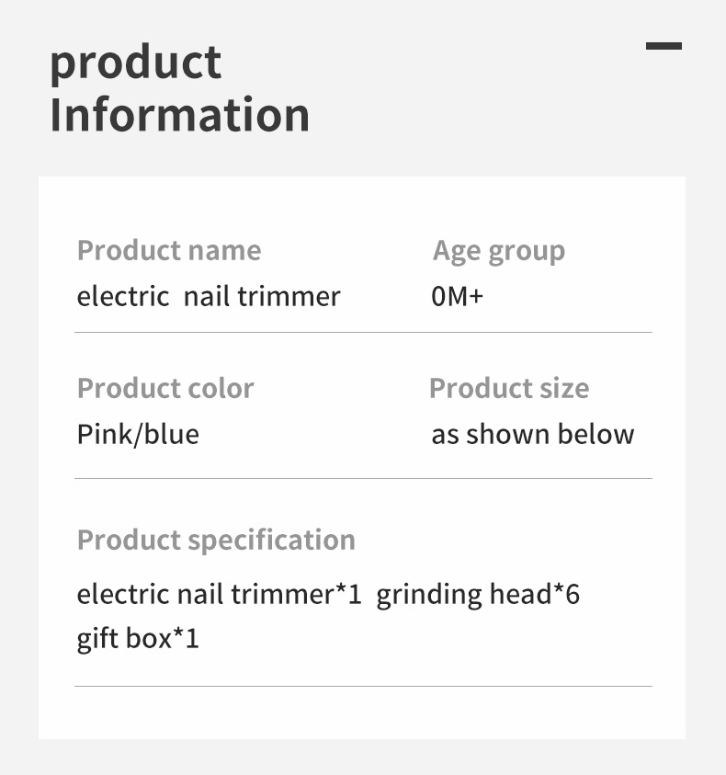Select the "Product size" label
Image resolution: width=726 pixels, height=775 pixels.
pos(509,388)
